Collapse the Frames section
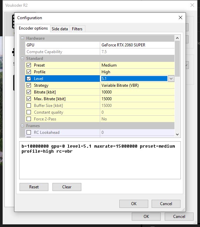The image size is (200, 227). [x=22, y=126]
